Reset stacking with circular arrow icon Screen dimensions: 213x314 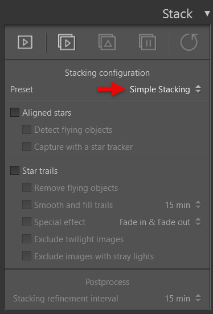coord(189,42)
